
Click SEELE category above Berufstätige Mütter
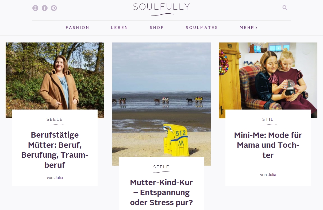[55, 119]
